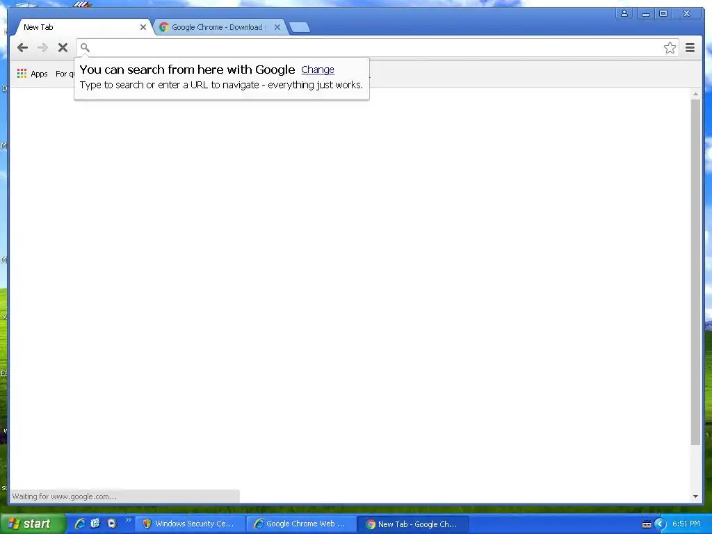This screenshot has height=534, width=712.
Task: Click the search magnifier in the omnibox
Action: [x=85, y=47]
